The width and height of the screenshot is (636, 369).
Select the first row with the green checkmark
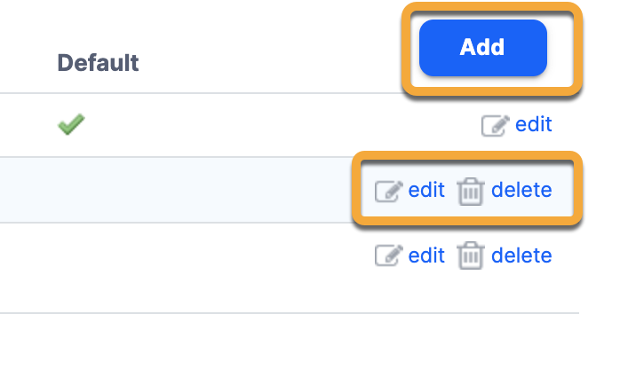[266, 126]
